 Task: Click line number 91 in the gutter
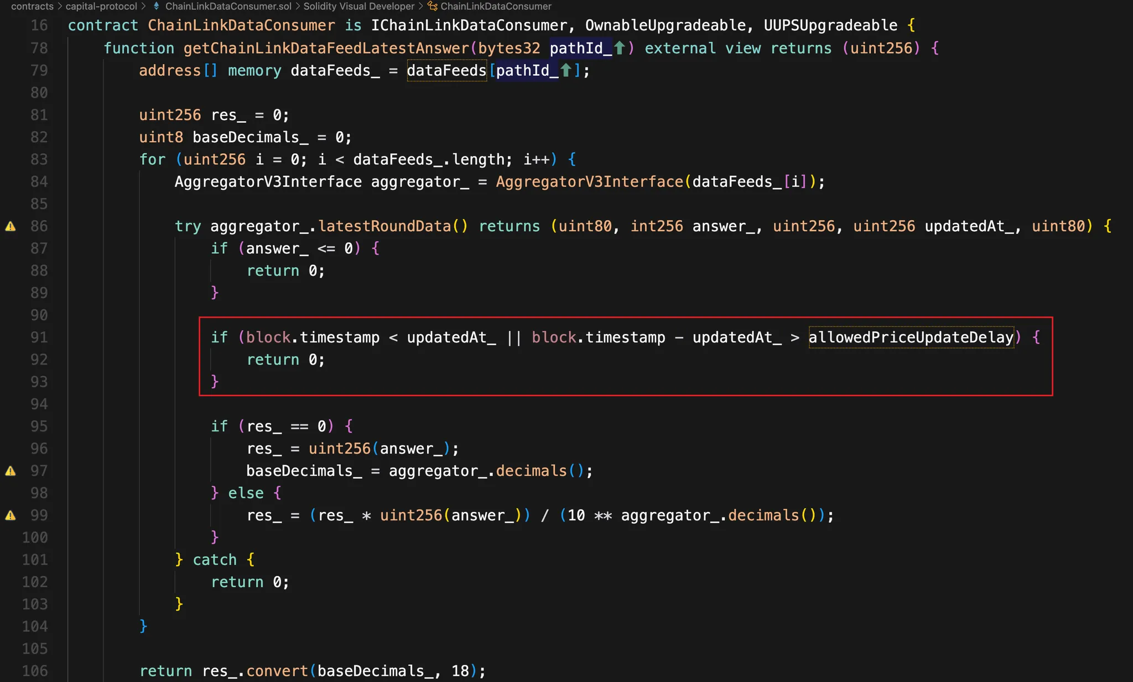39,337
